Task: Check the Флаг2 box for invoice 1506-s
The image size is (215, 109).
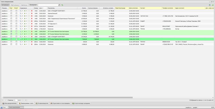Action: click(16, 44)
